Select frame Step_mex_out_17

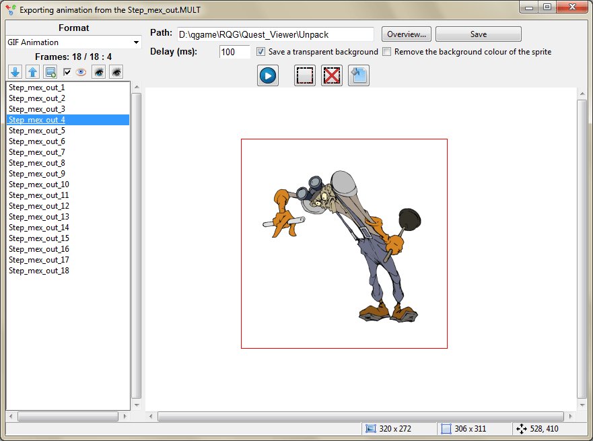(68, 260)
